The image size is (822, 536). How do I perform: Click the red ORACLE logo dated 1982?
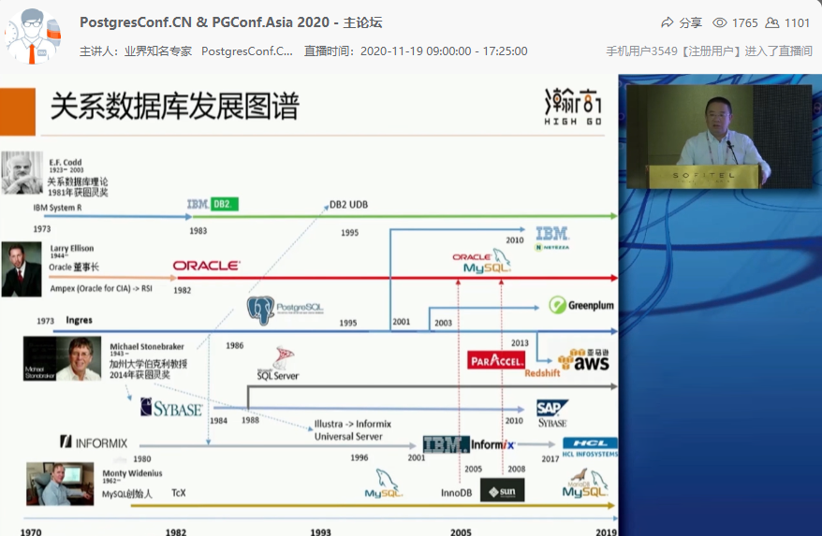(207, 266)
